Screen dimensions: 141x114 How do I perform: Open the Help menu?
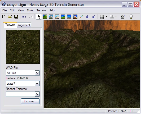click(52, 10)
